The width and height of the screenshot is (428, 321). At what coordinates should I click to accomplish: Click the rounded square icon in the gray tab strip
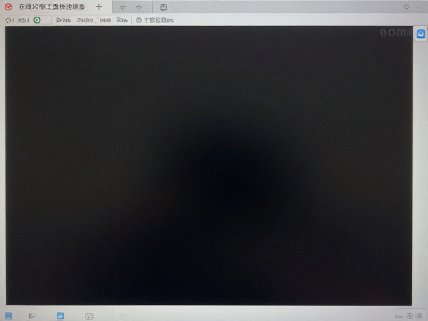(x=163, y=7)
